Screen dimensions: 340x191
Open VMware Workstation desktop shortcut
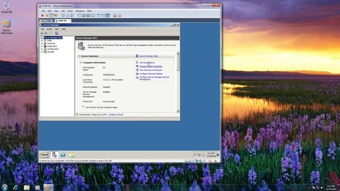(7, 27)
